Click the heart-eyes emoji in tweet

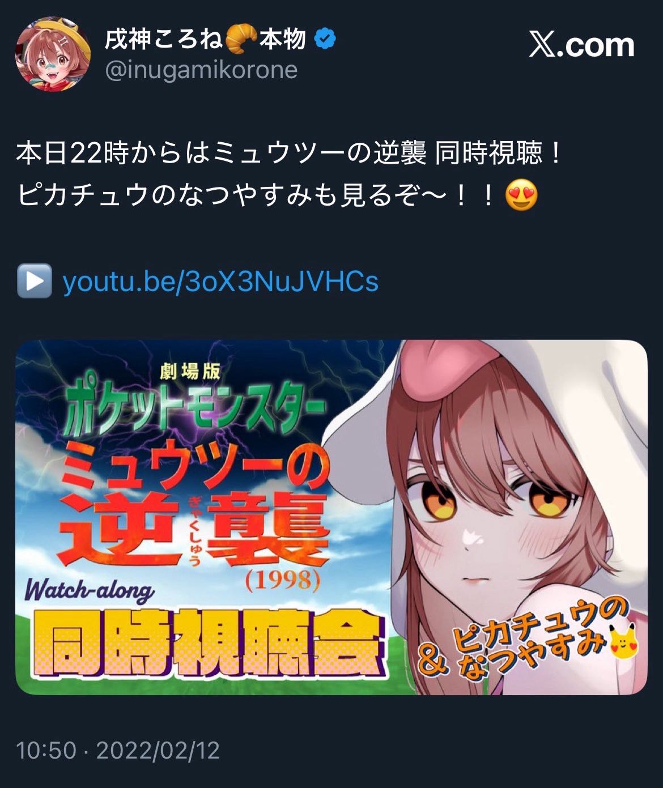click(x=521, y=197)
